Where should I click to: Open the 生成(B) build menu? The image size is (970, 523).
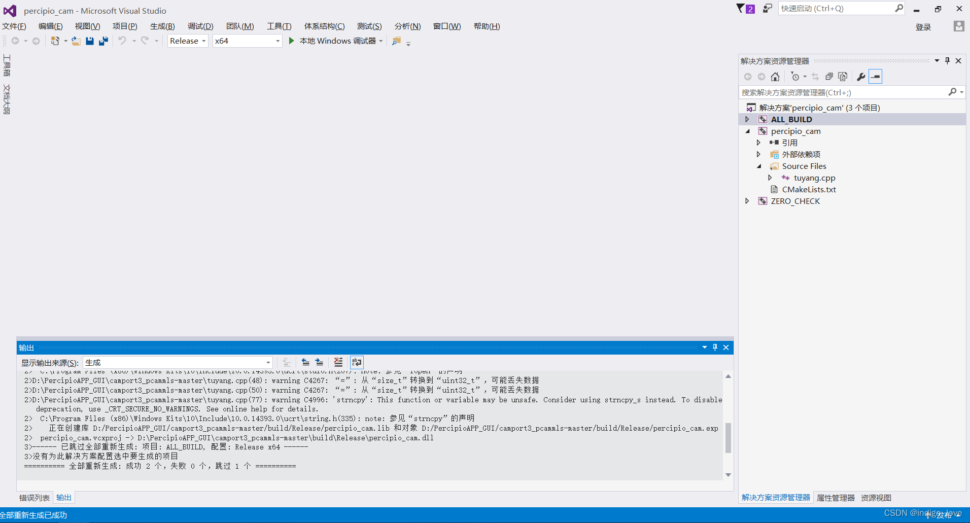coord(162,26)
